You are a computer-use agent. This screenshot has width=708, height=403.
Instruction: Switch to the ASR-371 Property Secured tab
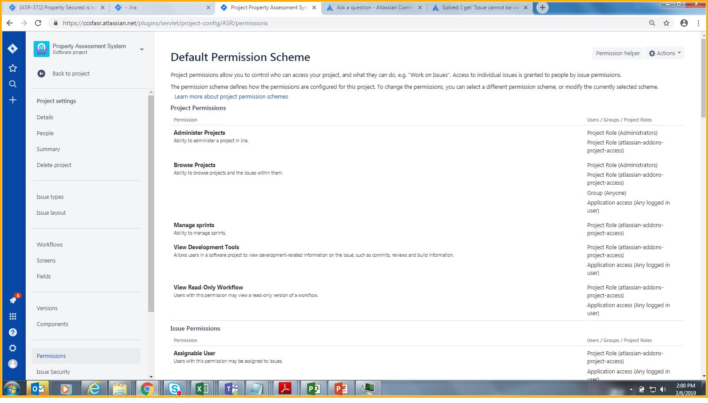coord(57,8)
